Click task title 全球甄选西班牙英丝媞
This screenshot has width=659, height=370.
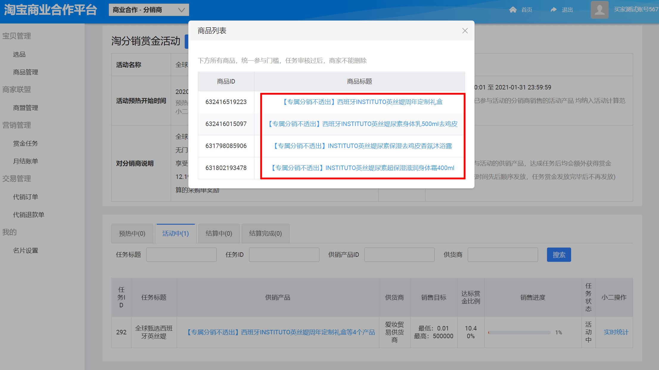coord(154,332)
